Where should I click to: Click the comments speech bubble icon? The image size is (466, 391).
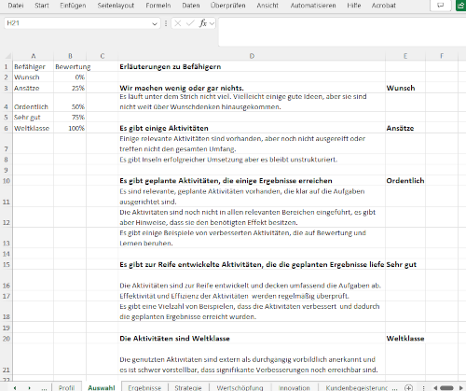(x=441, y=6)
